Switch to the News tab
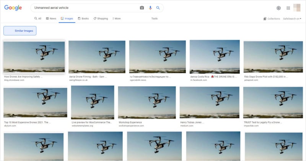Image resolution: width=306 pixels, height=161 pixels. 51,18
